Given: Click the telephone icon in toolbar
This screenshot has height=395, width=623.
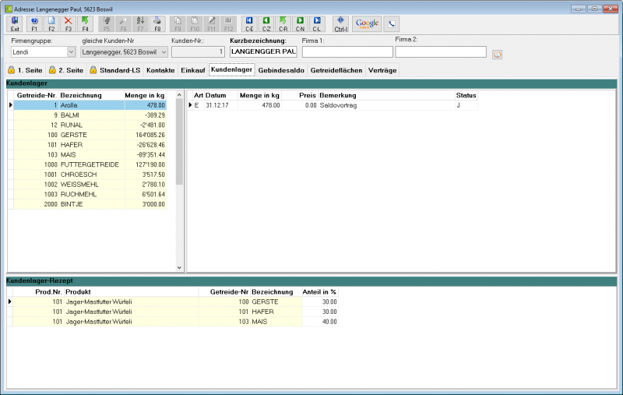Looking at the screenshot, I should (x=392, y=24).
